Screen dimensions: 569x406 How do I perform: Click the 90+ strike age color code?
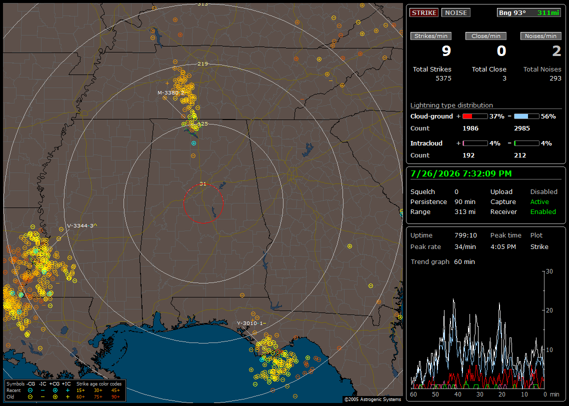(x=115, y=397)
